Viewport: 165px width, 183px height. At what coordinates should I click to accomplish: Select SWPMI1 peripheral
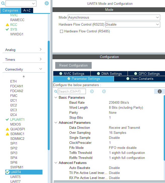click(17, 167)
